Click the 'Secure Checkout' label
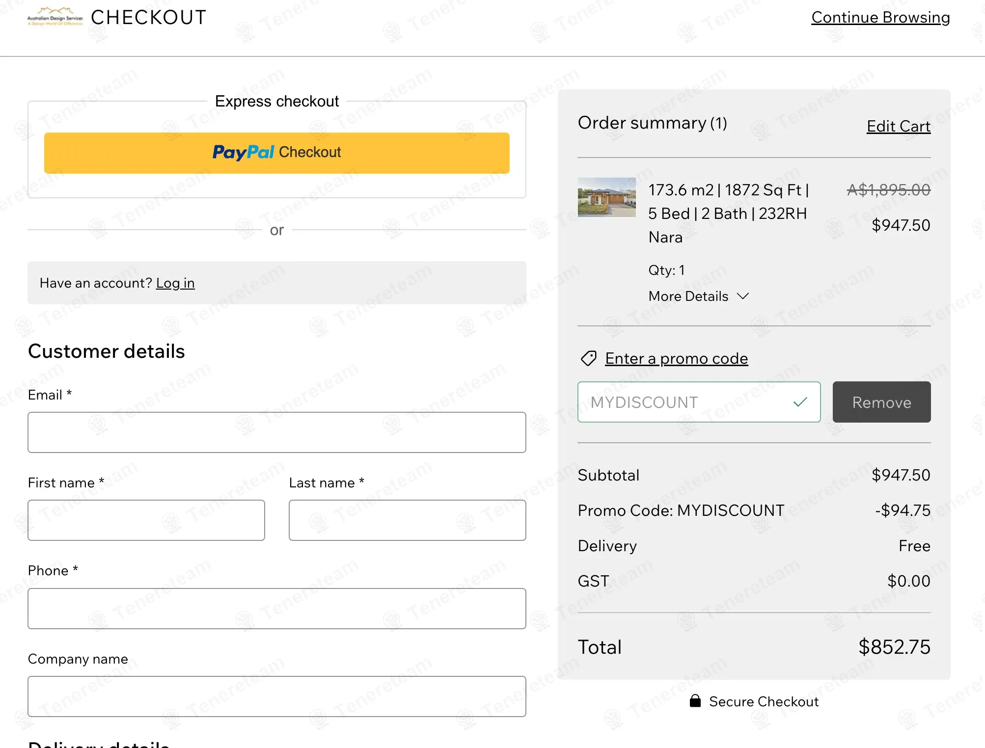 click(x=764, y=701)
